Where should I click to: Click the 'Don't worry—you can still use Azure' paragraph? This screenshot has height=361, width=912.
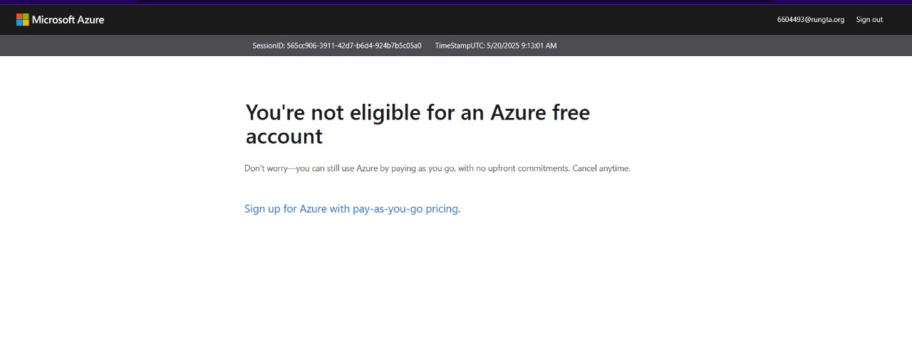coord(437,168)
